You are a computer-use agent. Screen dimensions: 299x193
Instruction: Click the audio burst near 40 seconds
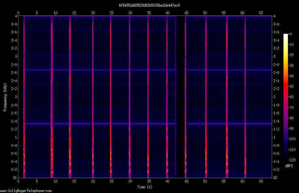(167, 97)
